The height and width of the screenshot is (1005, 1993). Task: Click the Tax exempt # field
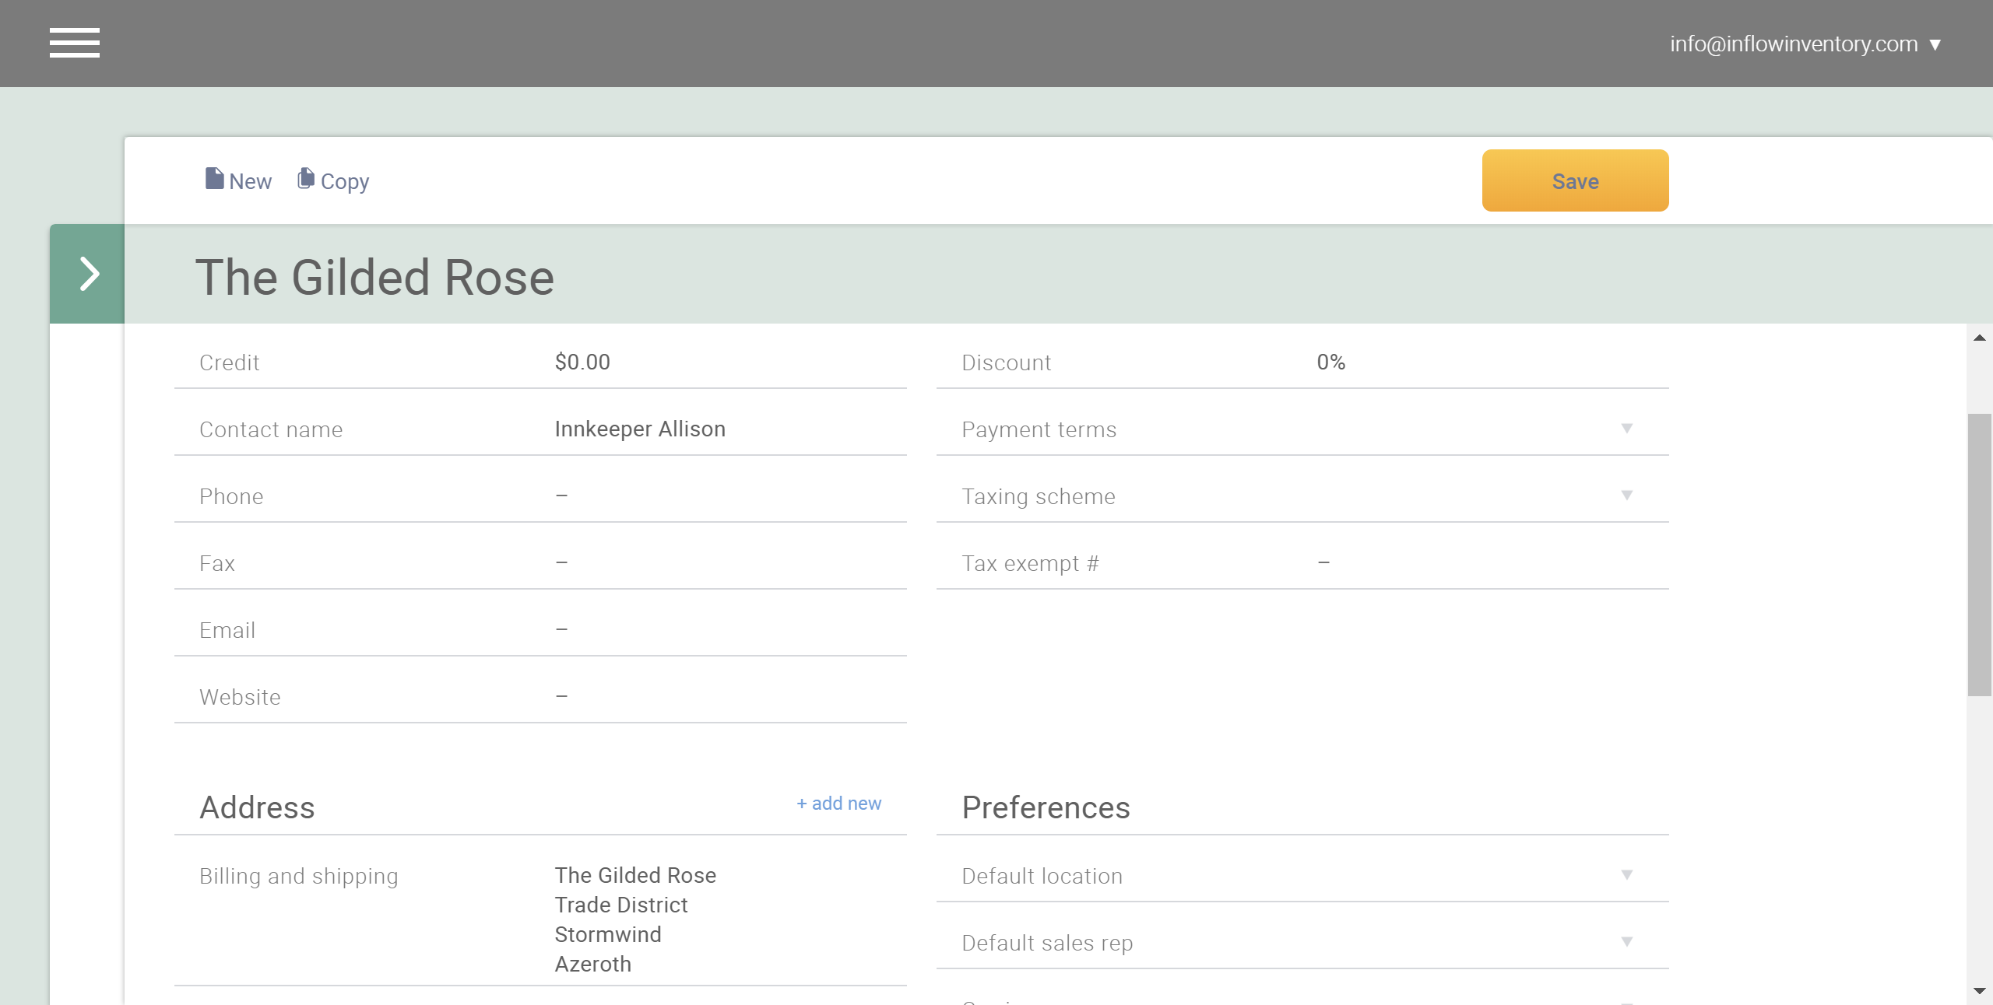(x=1302, y=563)
